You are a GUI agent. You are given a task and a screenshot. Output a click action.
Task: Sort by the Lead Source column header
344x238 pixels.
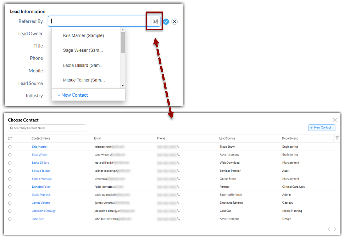pos(227,138)
